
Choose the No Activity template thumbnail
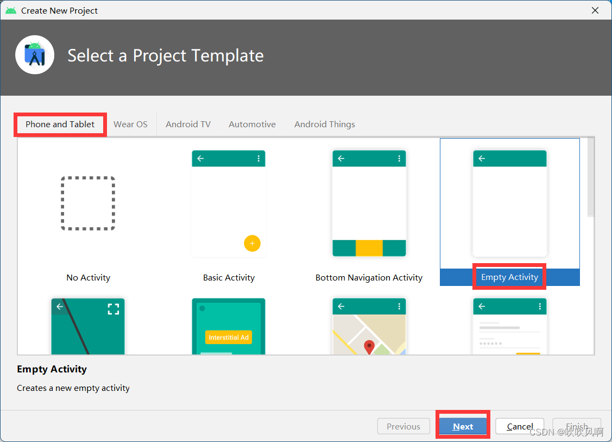(x=88, y=203)
